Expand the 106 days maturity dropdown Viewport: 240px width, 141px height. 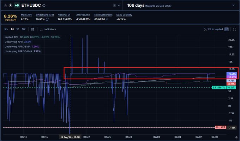(233, 5)
